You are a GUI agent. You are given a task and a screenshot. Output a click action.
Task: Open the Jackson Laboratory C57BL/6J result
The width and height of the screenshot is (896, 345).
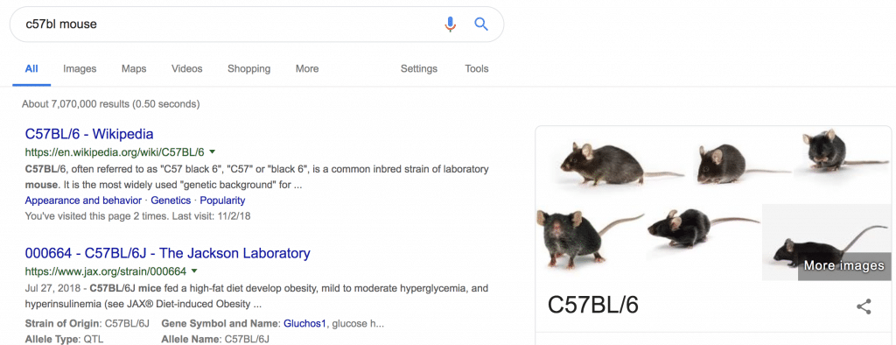tap(167, 253)
